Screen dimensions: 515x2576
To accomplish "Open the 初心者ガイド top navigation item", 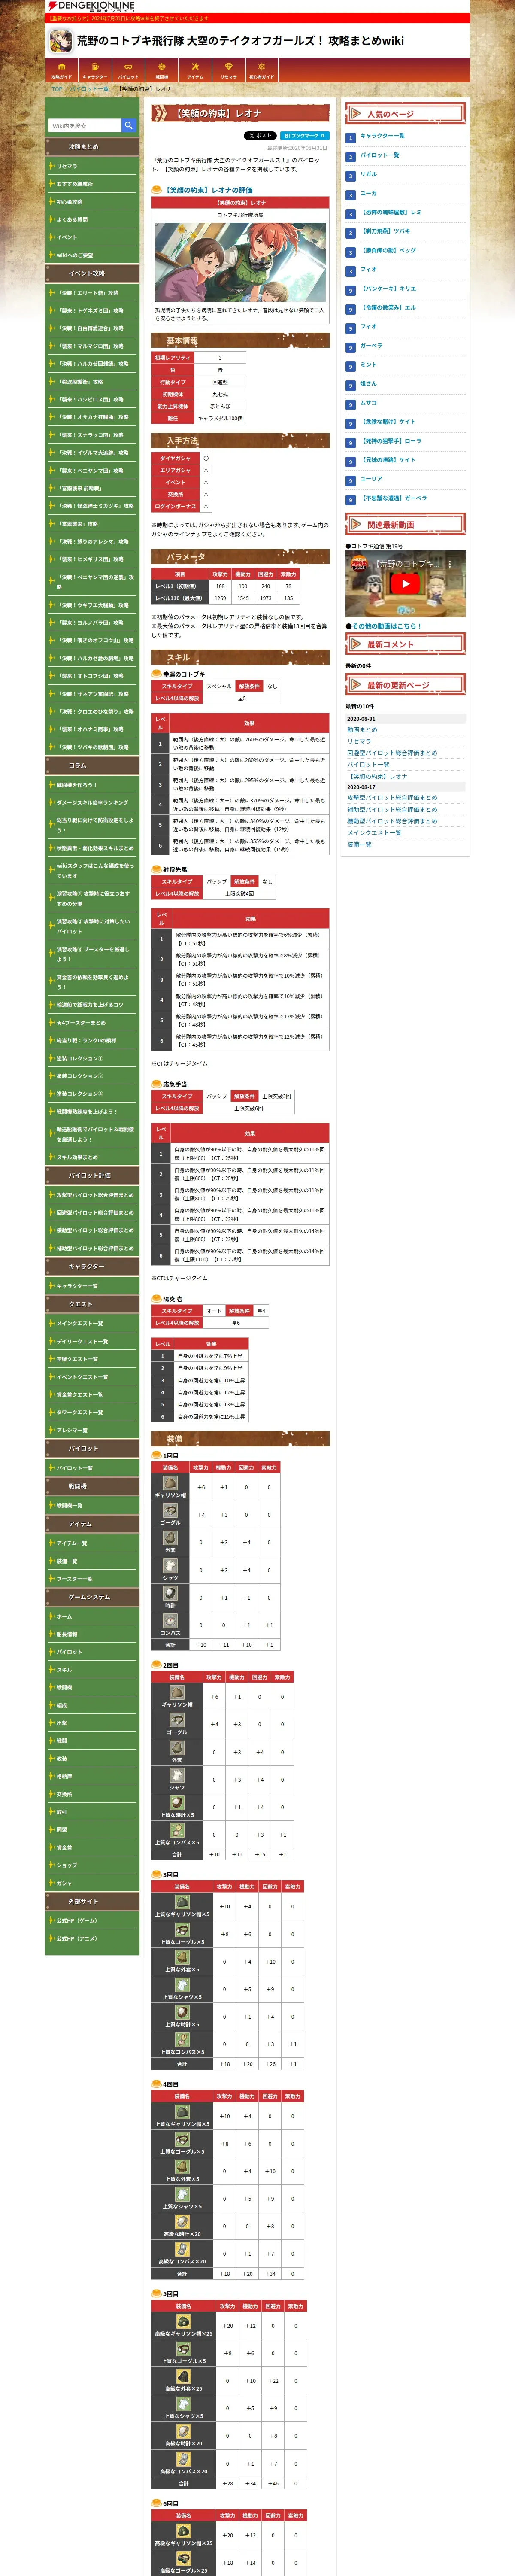I will (262, 70).
